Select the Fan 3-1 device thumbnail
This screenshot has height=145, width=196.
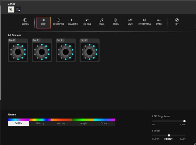coord(42,50)
